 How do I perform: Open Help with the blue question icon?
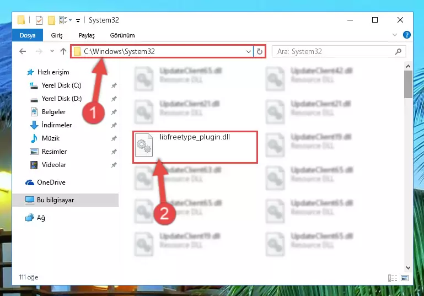[406, 35]
